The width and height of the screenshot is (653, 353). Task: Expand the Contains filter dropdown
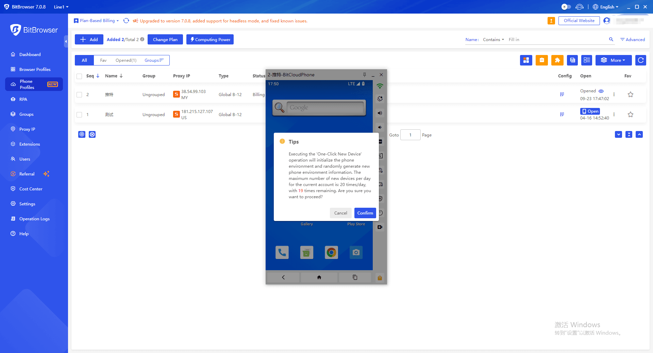[x=493, y=40]
